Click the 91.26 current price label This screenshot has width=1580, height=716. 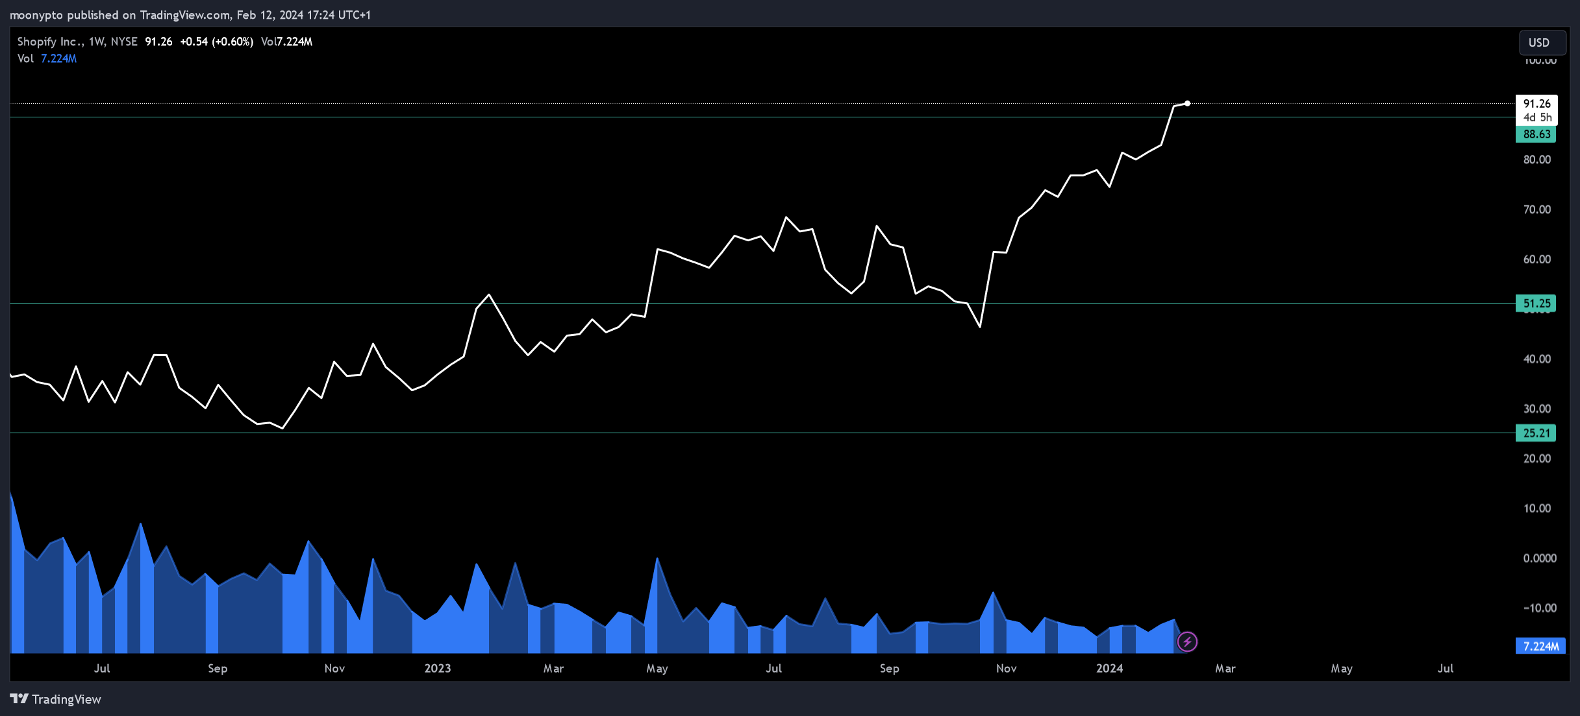(x=1536, y=104)
